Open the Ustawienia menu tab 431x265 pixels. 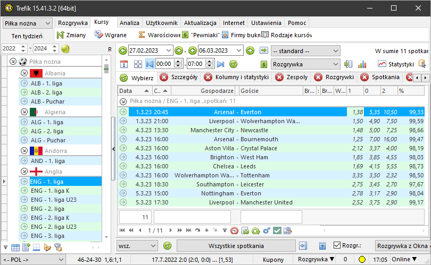point(266,23)
